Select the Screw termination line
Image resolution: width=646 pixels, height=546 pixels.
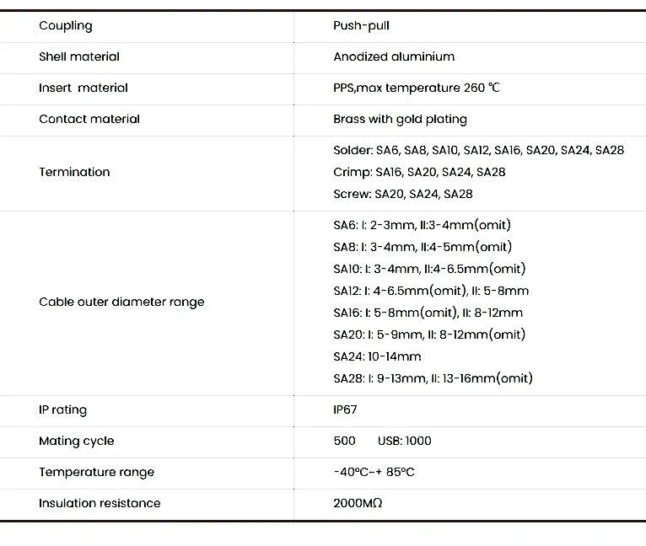[403, 194]
